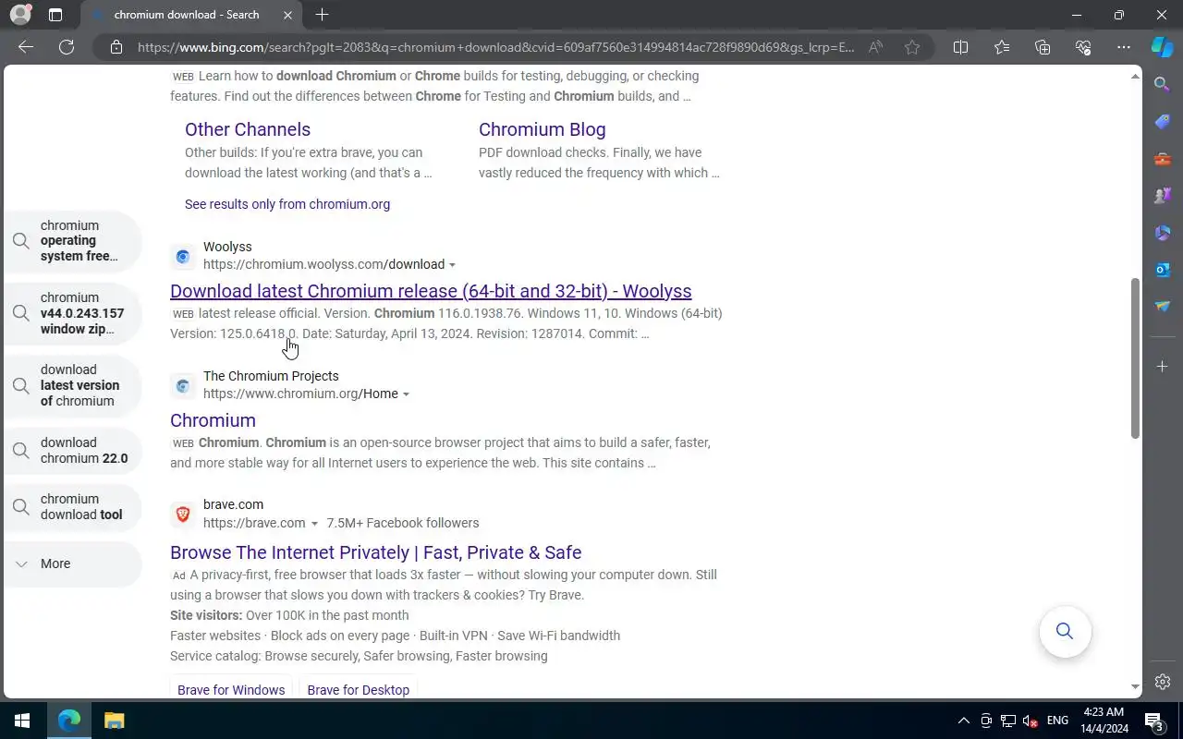Go back to previous page
This screenshot has height=739, width=1183.
pyautogui.click(x=26, y=47)
